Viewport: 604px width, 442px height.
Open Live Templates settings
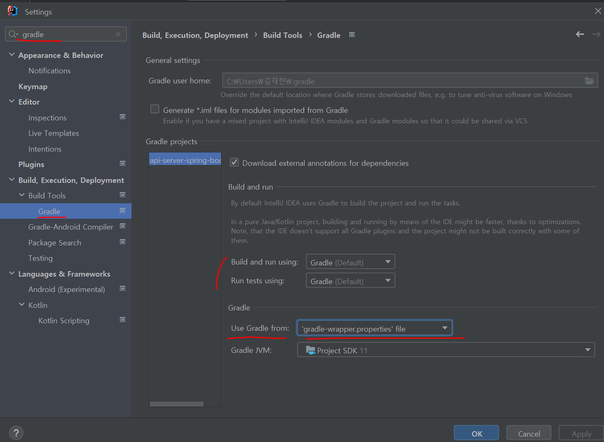tap(54, 133)
